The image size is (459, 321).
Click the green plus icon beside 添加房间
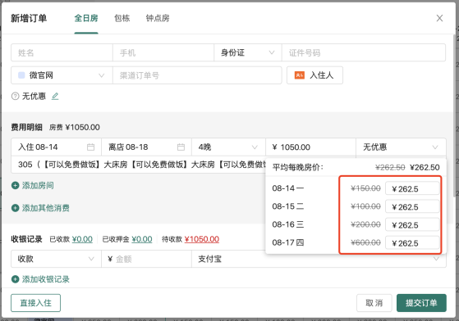click(x=16, y=186)
